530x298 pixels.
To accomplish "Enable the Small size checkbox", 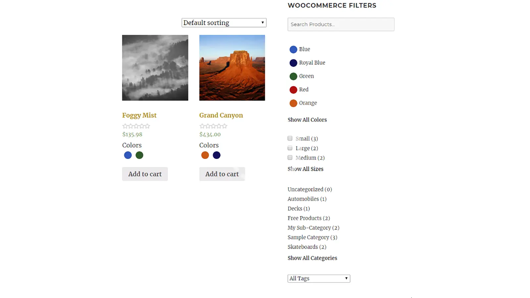I will (x=290, y=138).
